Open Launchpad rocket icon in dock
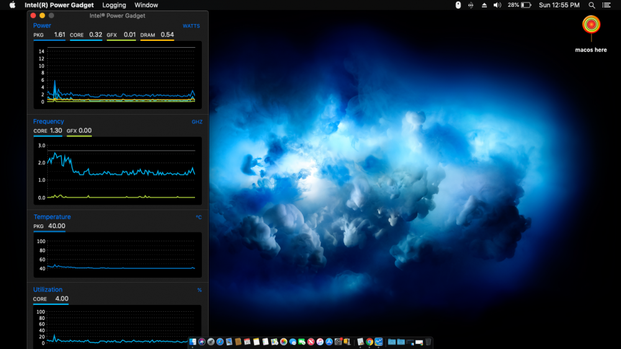The image size is (621, 349). click(x=211, y=342)
